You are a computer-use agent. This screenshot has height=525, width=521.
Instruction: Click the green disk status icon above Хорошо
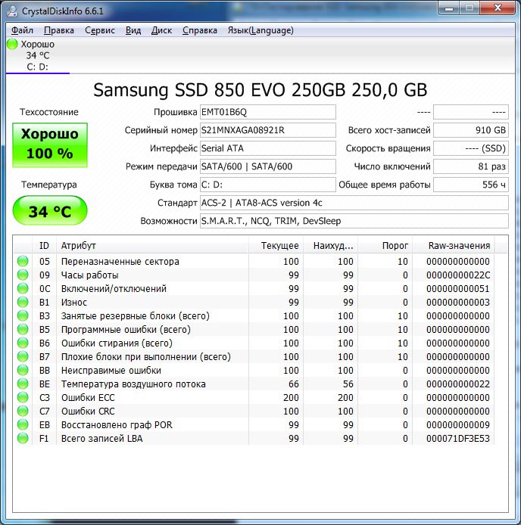[x=12, y=44]
